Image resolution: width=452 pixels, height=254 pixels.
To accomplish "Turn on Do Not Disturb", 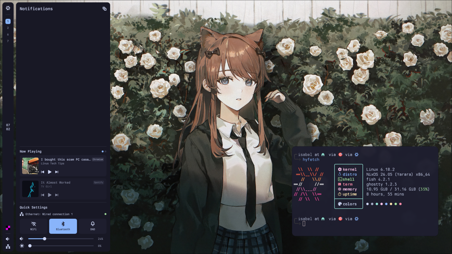I will point(92,226).
